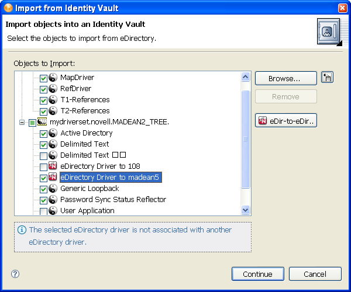This screenshot has width=351, height=292.
Task: Enable the User Application checkbox
Action: pos(43,211)
